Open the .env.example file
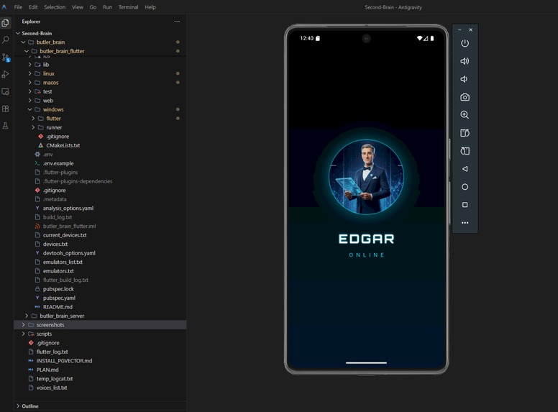 (100, 163)
